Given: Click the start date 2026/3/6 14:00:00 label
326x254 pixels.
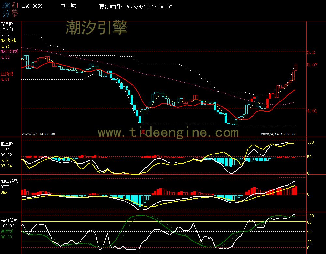Looking at the screenshot, I should (x=38, y=134).
